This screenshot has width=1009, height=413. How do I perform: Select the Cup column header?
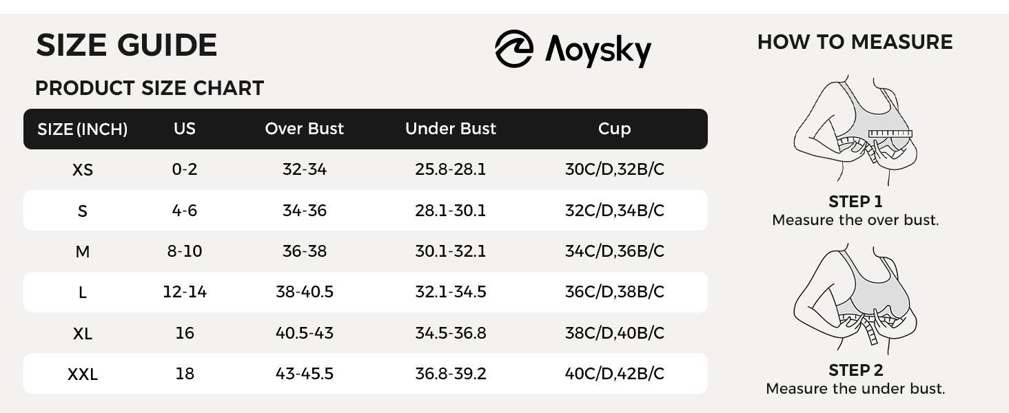[x=614, y=129]
